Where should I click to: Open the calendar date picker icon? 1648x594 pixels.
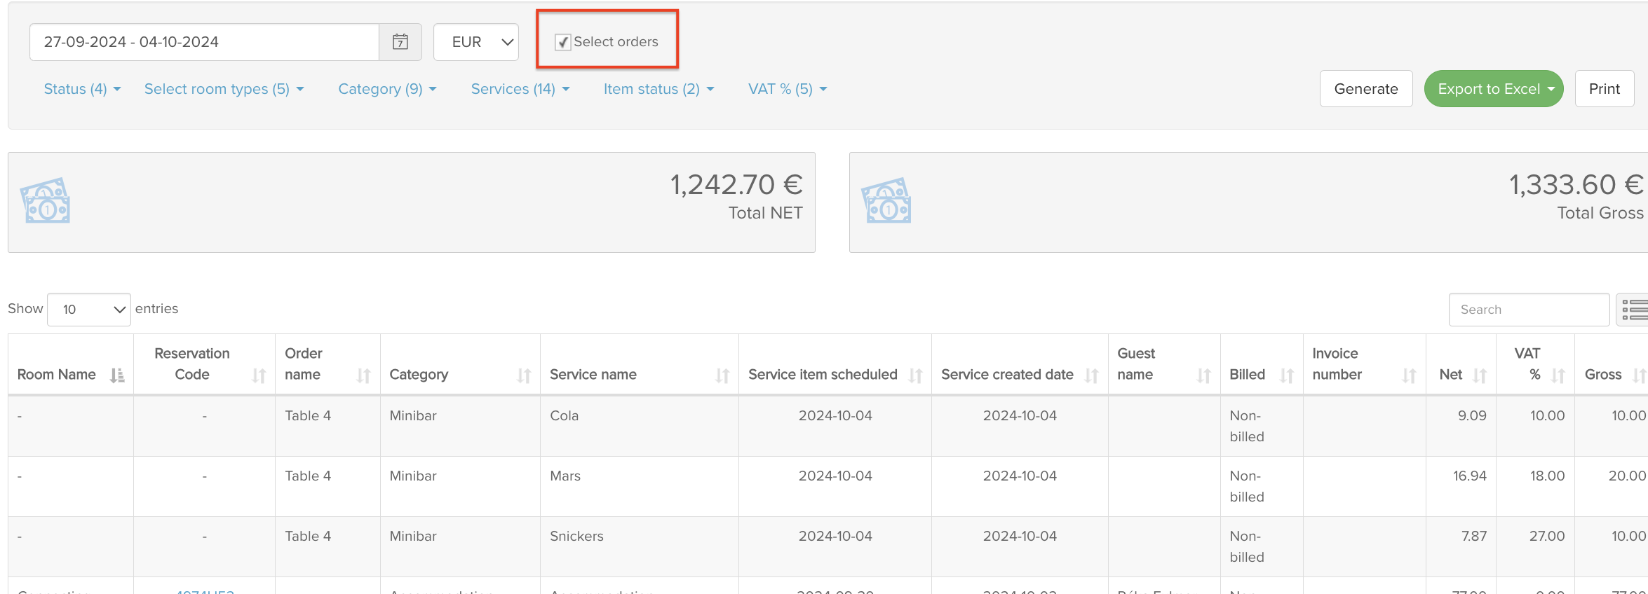pyautogui.click(x=400, y=42)
